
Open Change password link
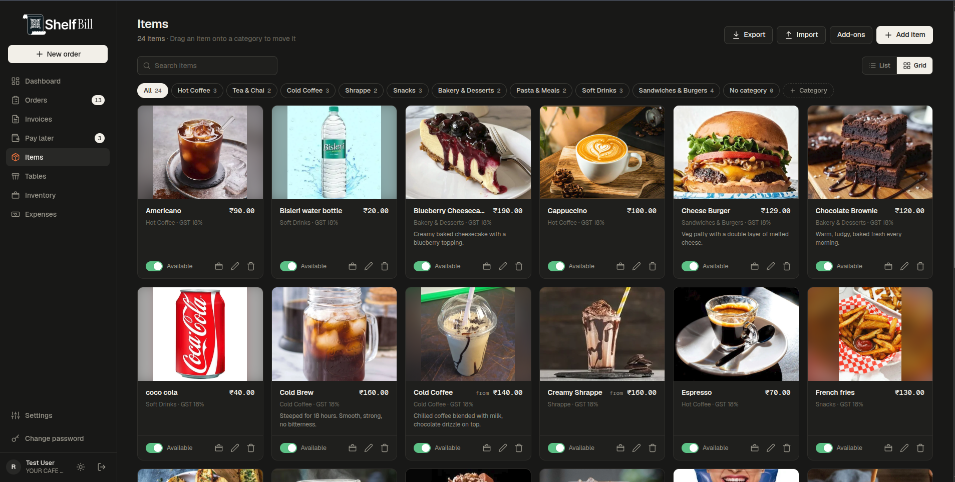point(58,438)
